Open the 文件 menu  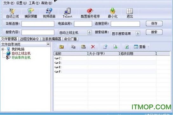tap(9, 3)
